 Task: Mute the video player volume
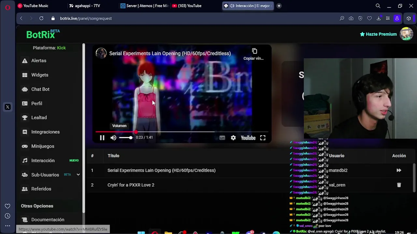tap(113, 138)
